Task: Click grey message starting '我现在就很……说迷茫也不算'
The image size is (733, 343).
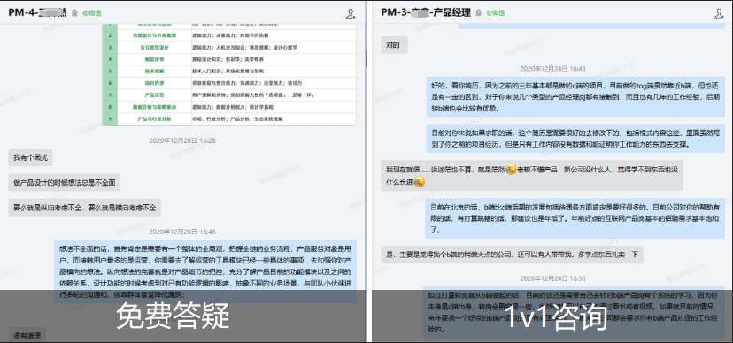Action: (531, 175)
